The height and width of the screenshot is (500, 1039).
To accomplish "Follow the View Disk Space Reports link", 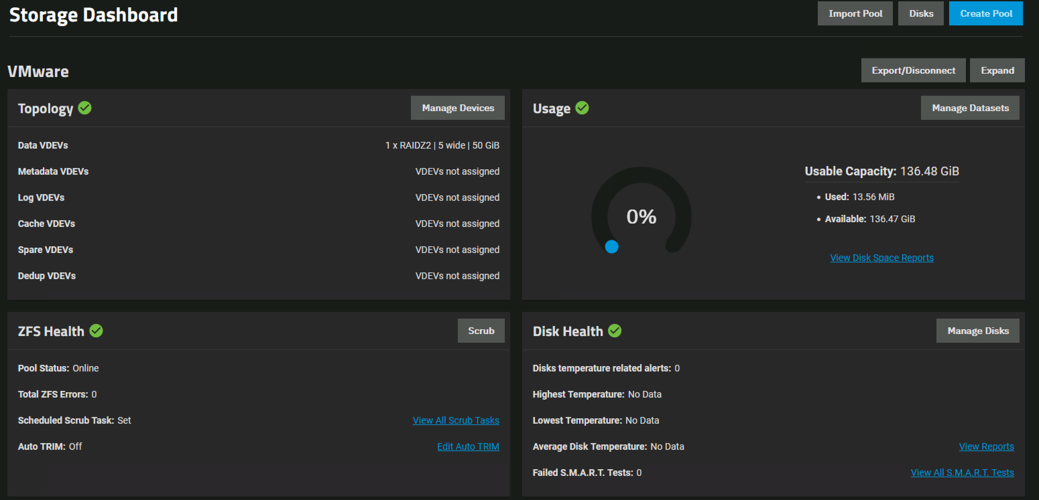I will (x=882, y=258).
